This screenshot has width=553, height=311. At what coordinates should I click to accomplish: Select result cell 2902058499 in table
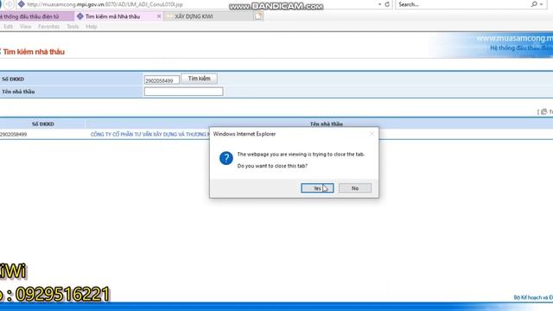[14, 135]
